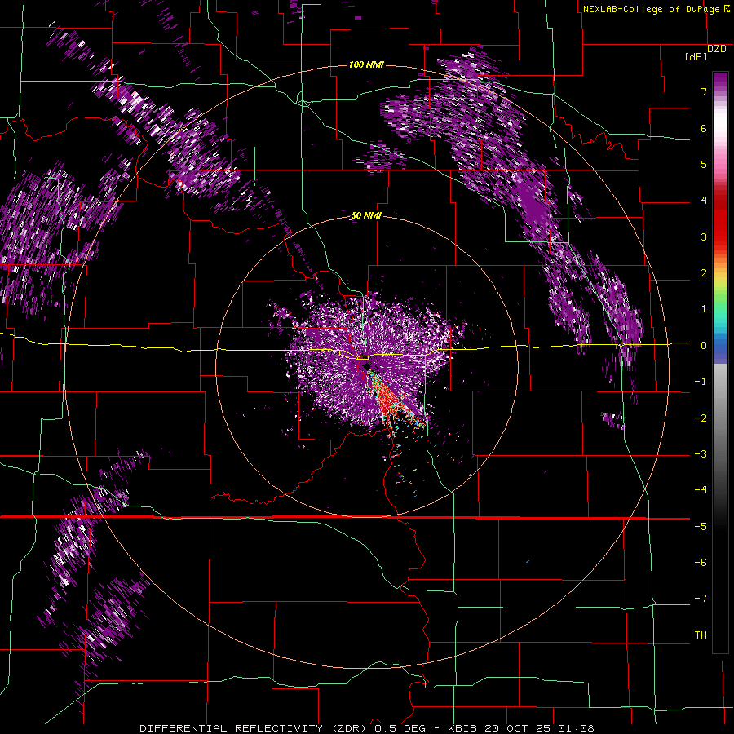Click the TH threshold label on scale
Image resolution: width=734 pixels, height=734 pixels.
pos(701,635)
